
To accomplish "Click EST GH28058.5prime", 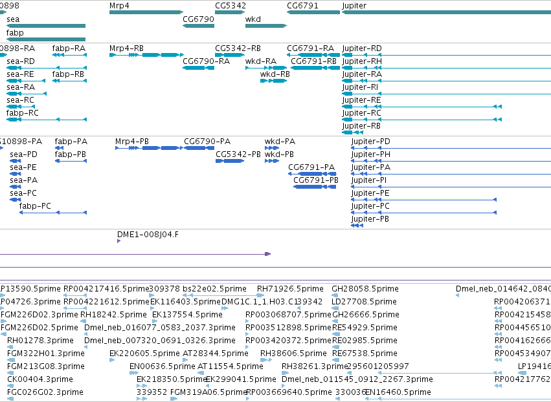I will tap(365, 289).
